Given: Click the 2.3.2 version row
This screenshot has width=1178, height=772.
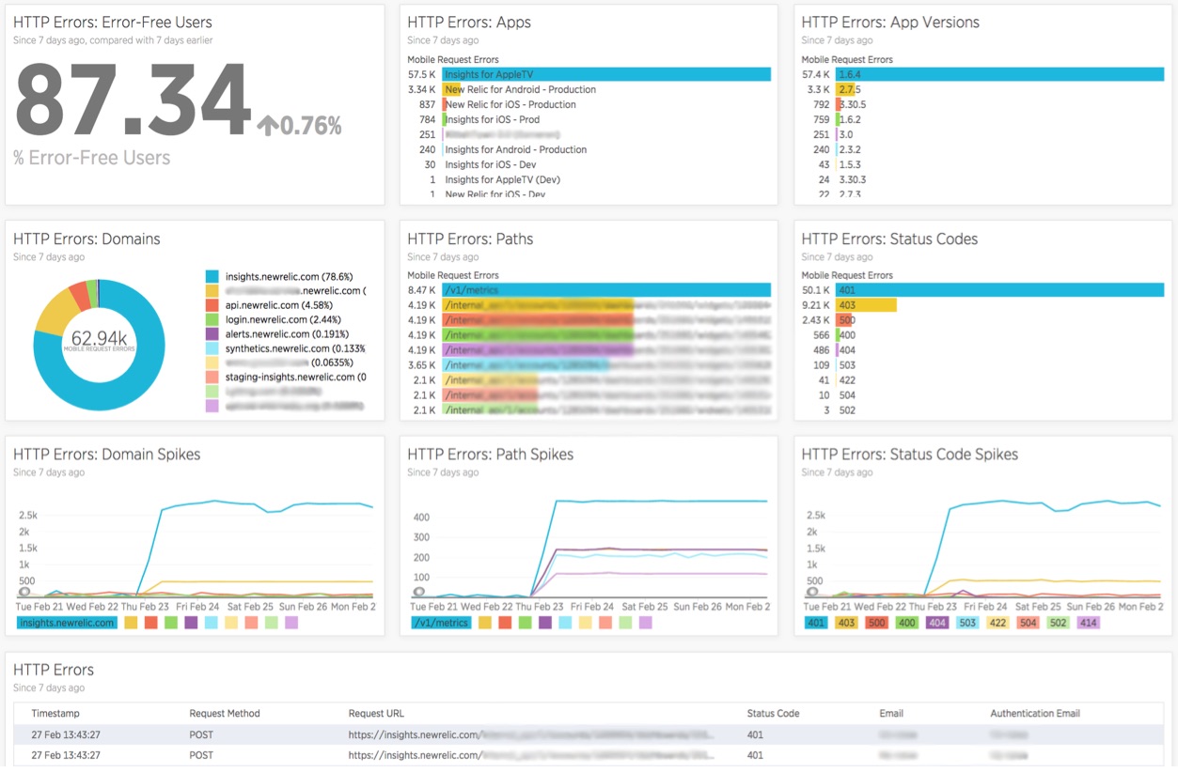Looking at the screenshot, I should (982, 149).
